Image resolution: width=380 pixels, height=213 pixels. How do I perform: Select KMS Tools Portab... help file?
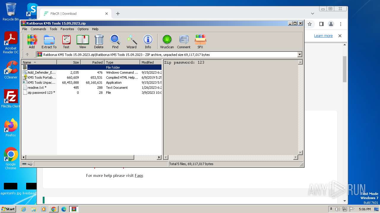91,78
